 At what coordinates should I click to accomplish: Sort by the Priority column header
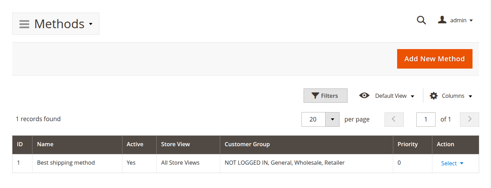407,144
